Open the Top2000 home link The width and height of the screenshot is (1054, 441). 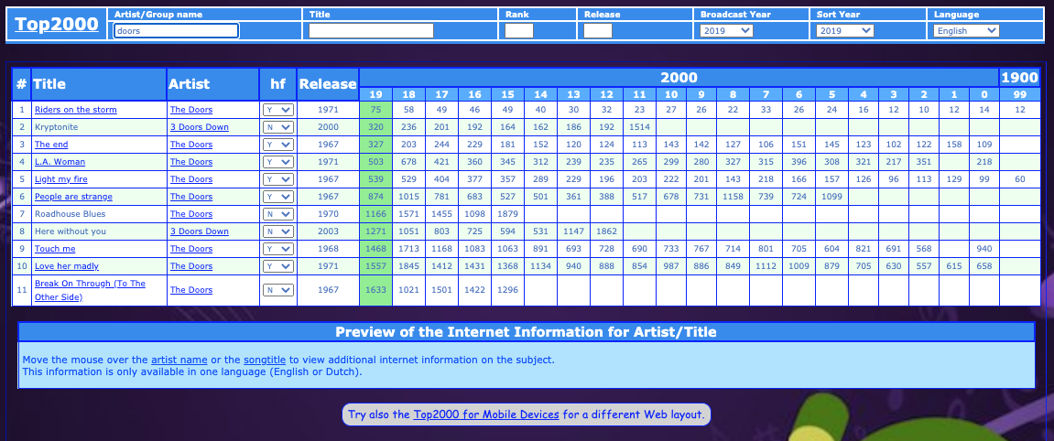(57, 25)
